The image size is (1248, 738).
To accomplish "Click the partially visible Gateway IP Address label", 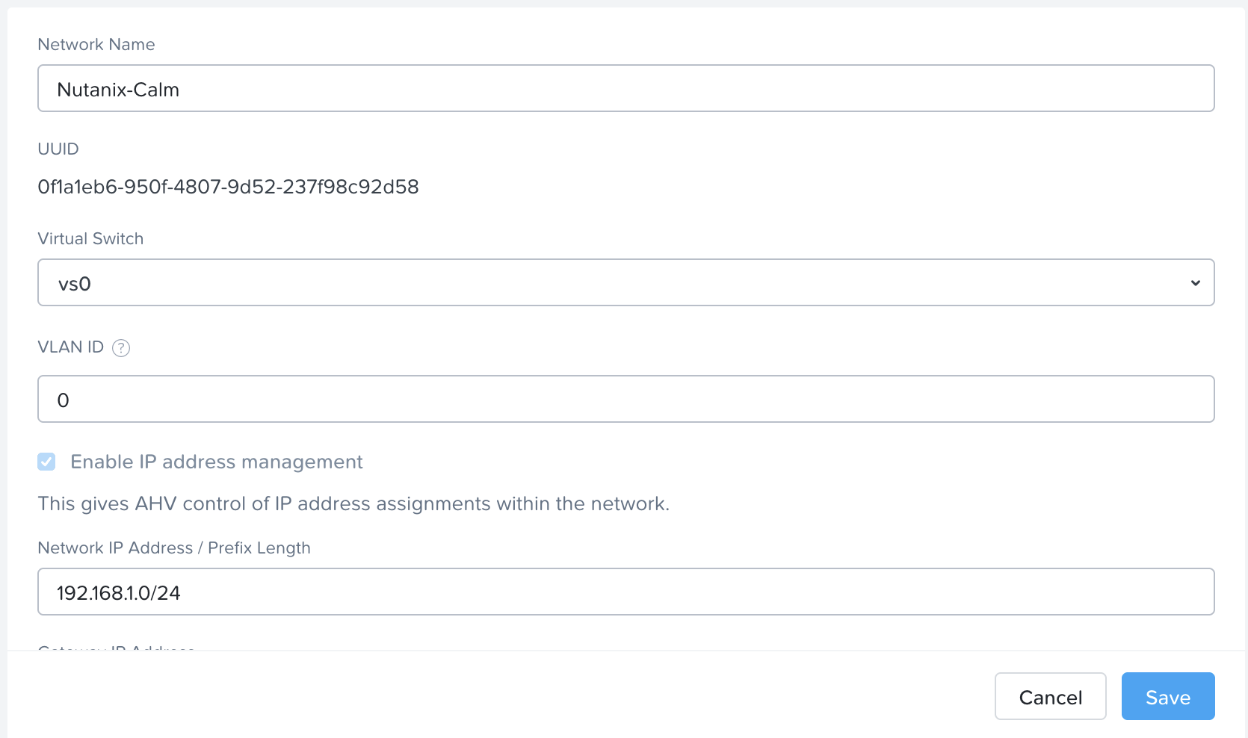I will point(116,648).
